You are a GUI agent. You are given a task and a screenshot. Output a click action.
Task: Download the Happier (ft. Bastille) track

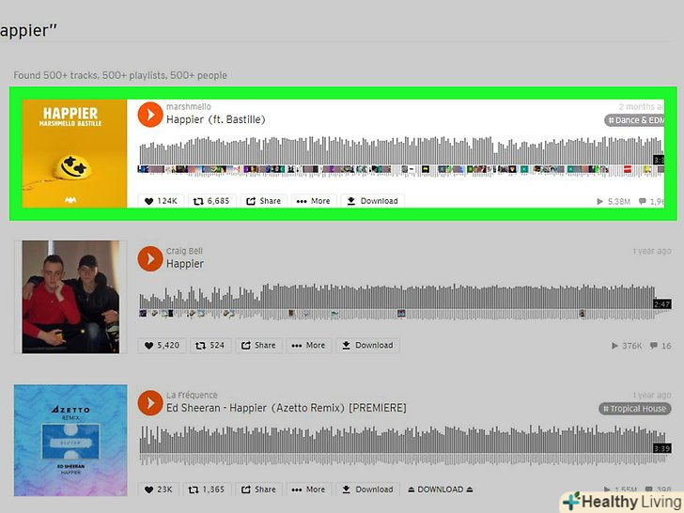pos(372,201)
